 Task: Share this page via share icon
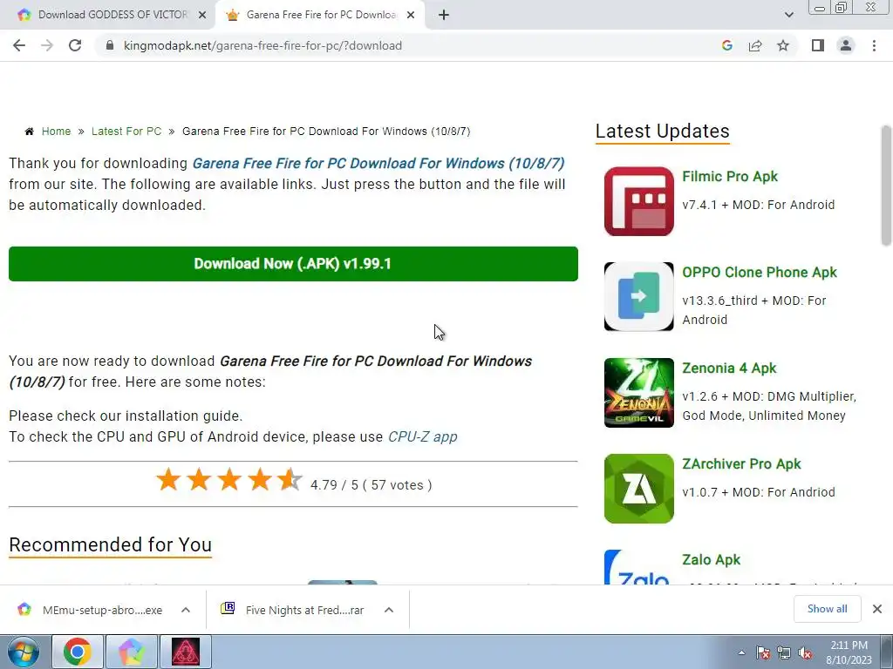pos(755,45)
